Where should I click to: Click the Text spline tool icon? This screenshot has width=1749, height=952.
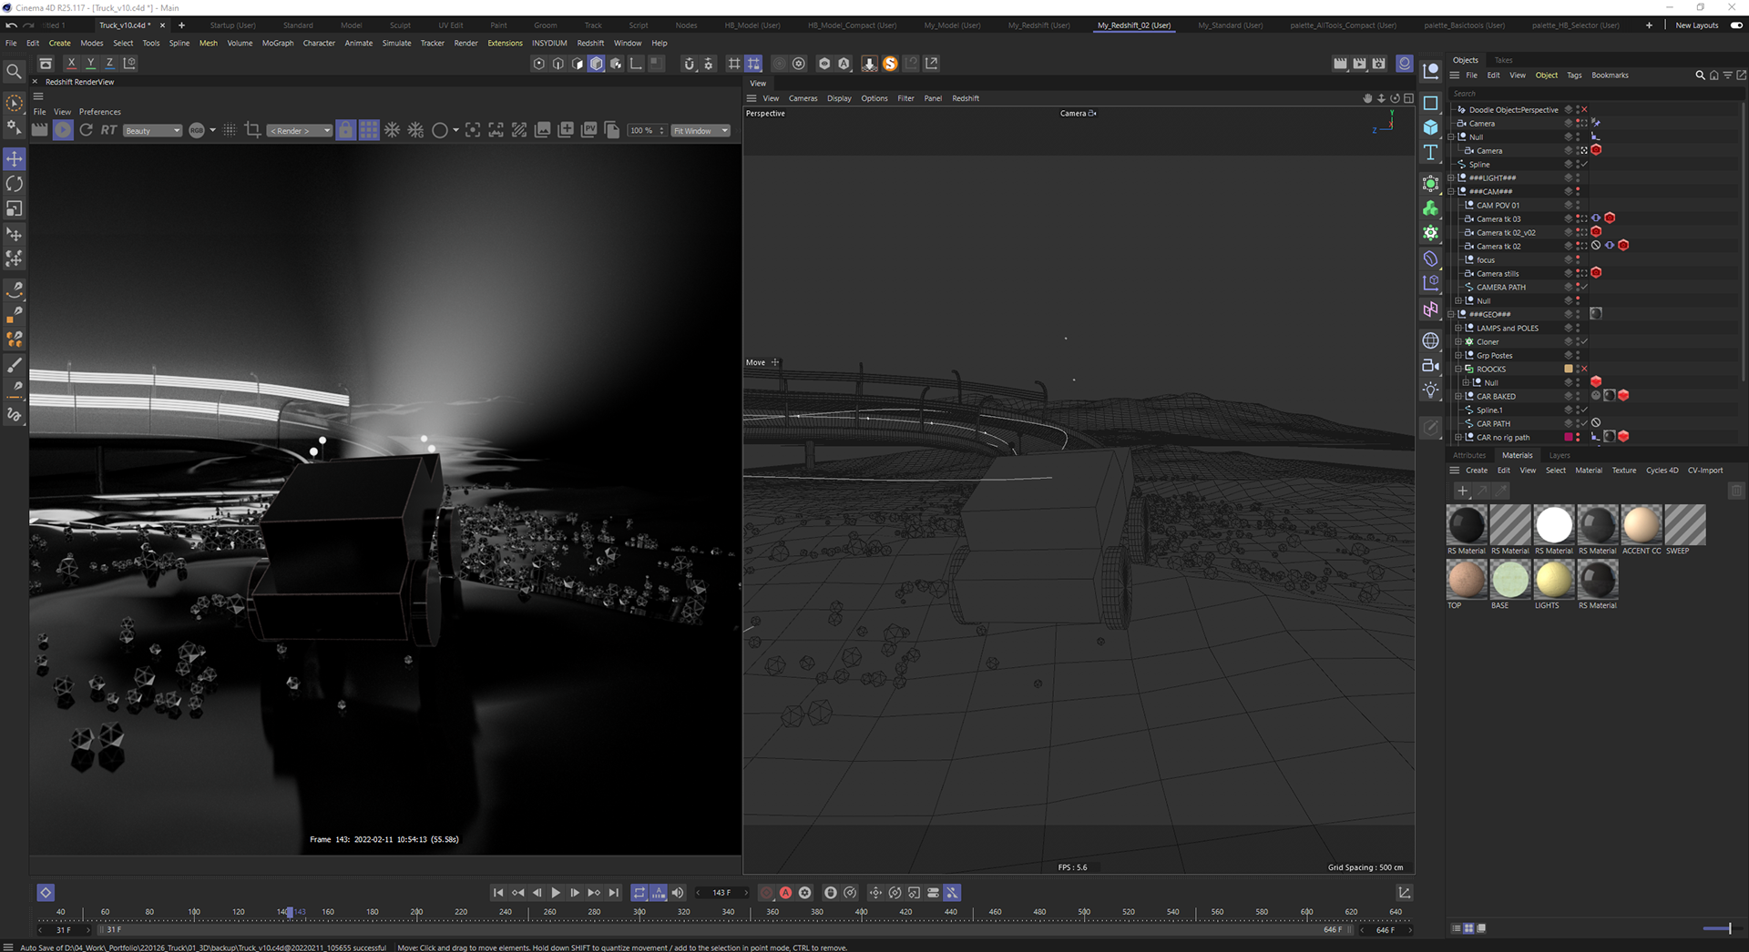coord(1431,153)
